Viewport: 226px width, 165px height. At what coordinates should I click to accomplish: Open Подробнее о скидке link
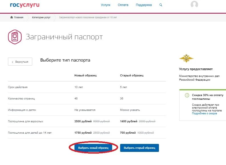[x=204, y=113]
